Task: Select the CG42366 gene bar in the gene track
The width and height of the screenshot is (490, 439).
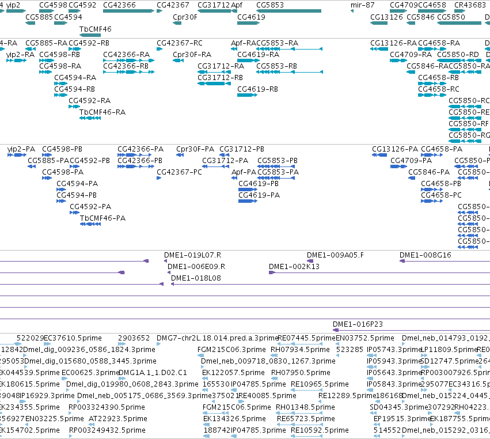Action: point(129,11)
